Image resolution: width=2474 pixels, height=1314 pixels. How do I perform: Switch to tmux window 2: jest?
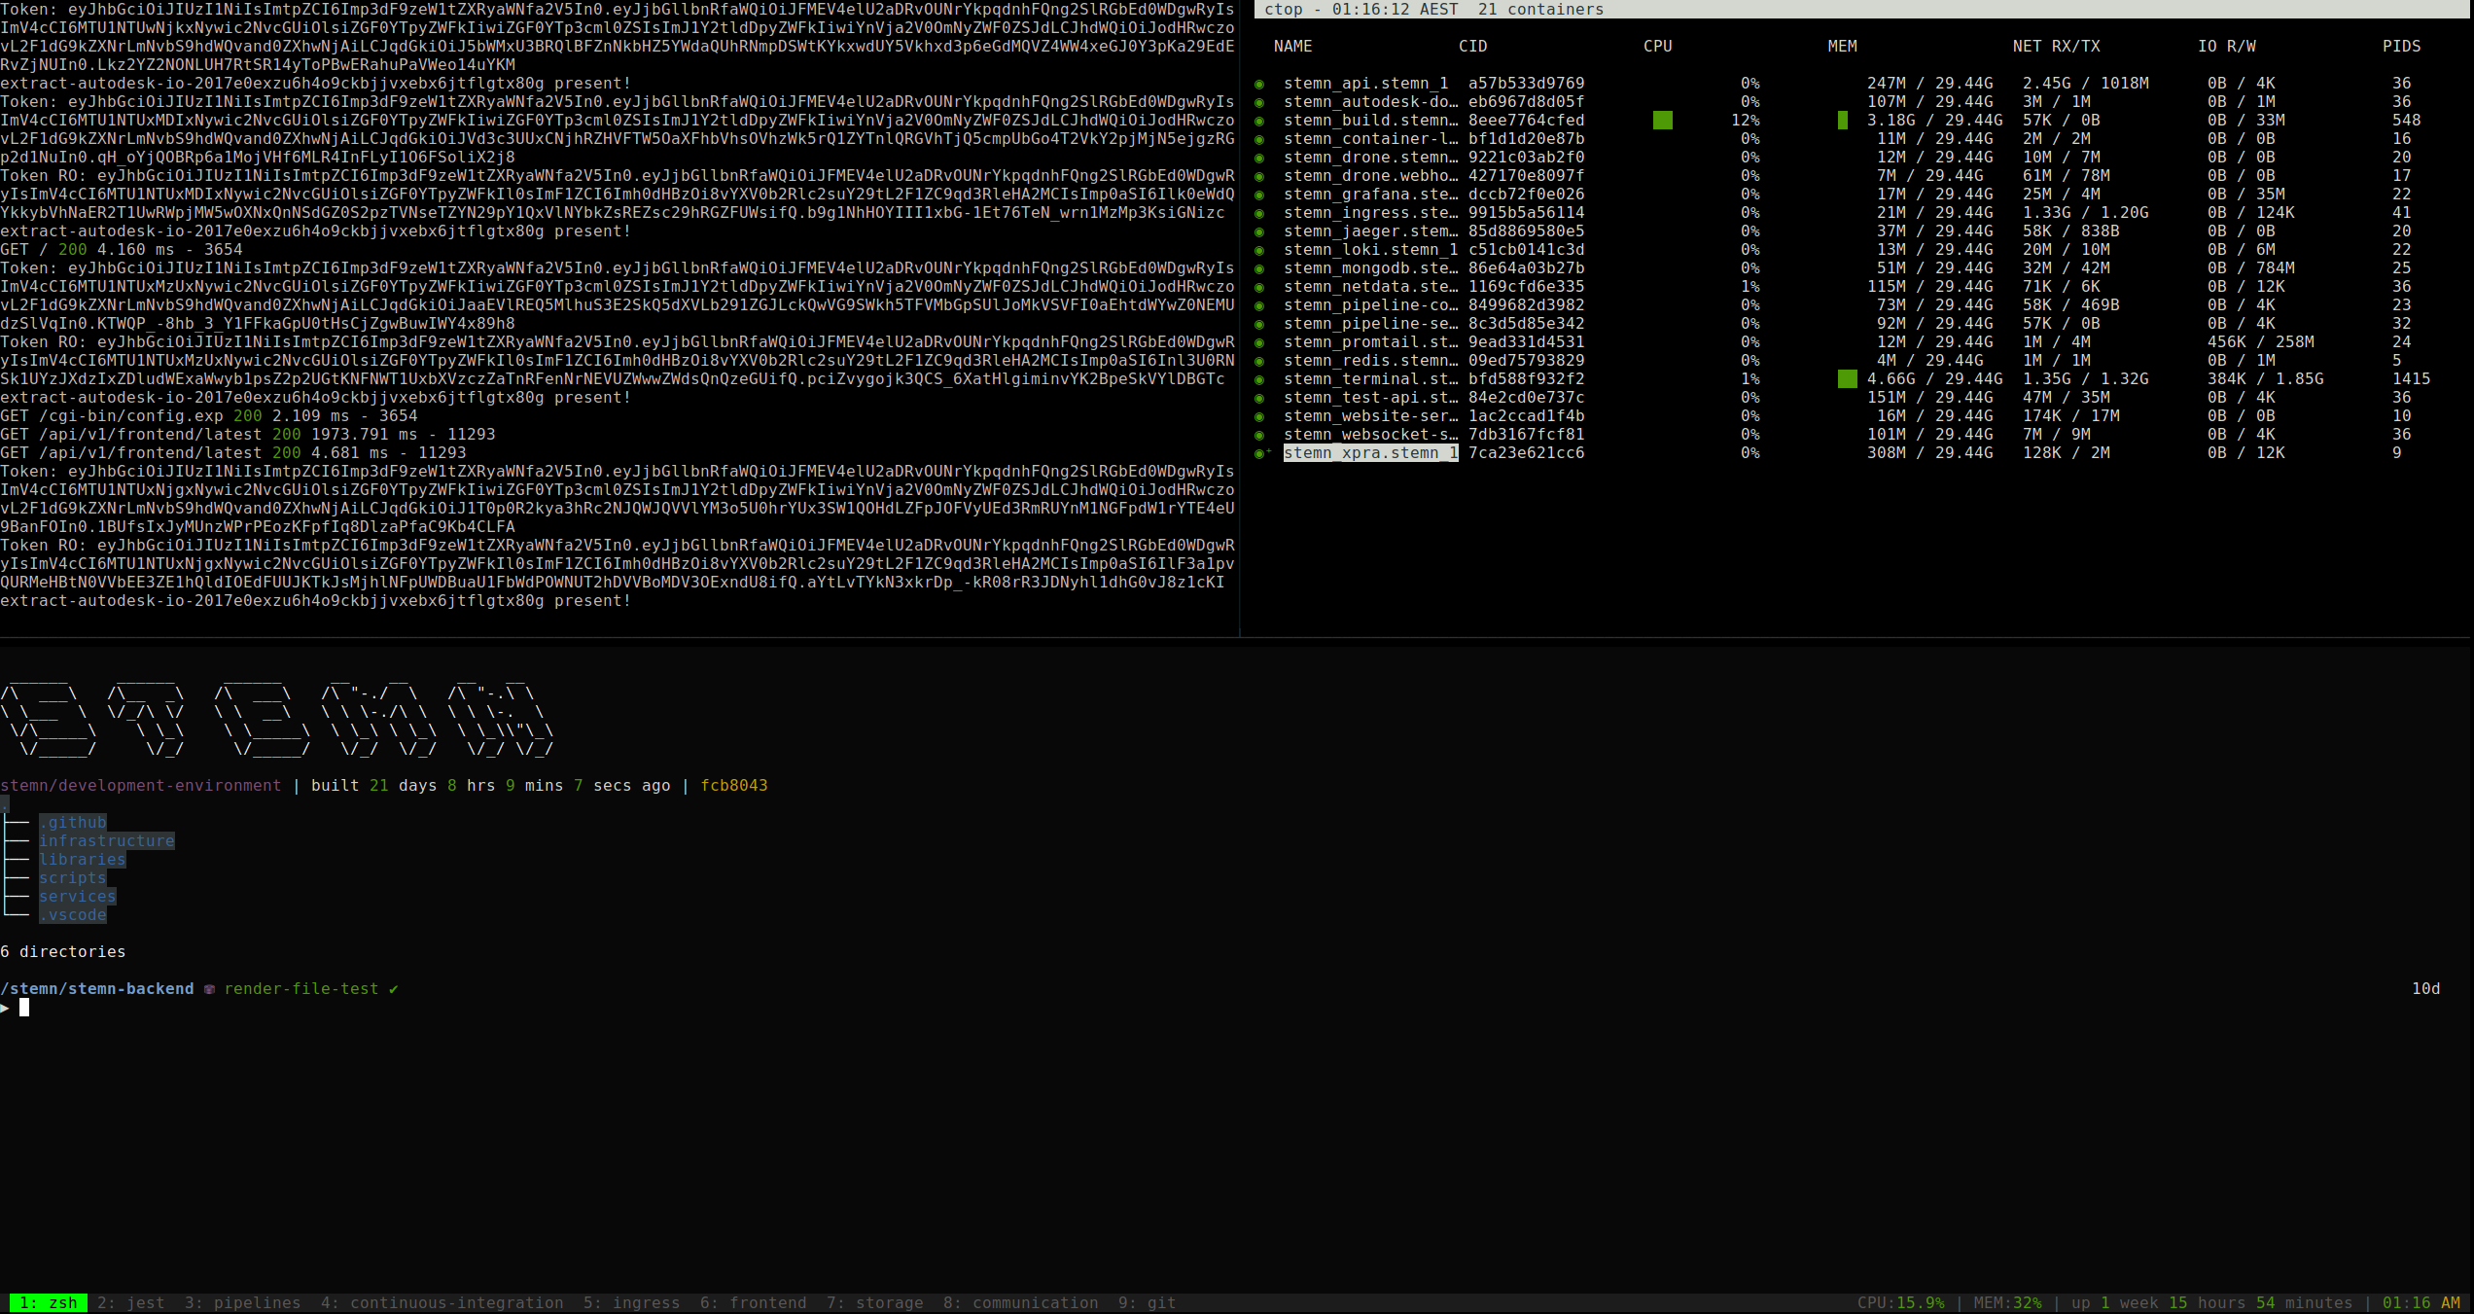coord(131,1303)
